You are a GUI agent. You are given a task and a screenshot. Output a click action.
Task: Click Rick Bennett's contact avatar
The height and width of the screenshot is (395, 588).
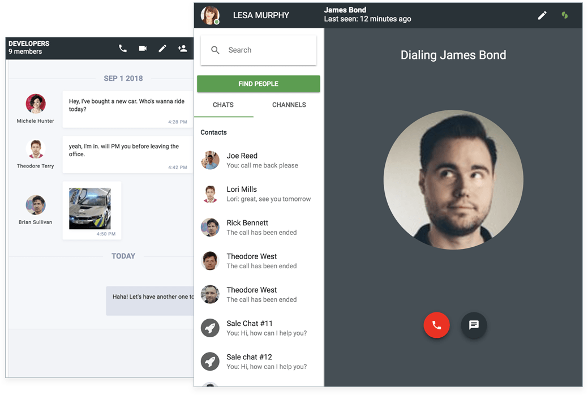[210, 227]
